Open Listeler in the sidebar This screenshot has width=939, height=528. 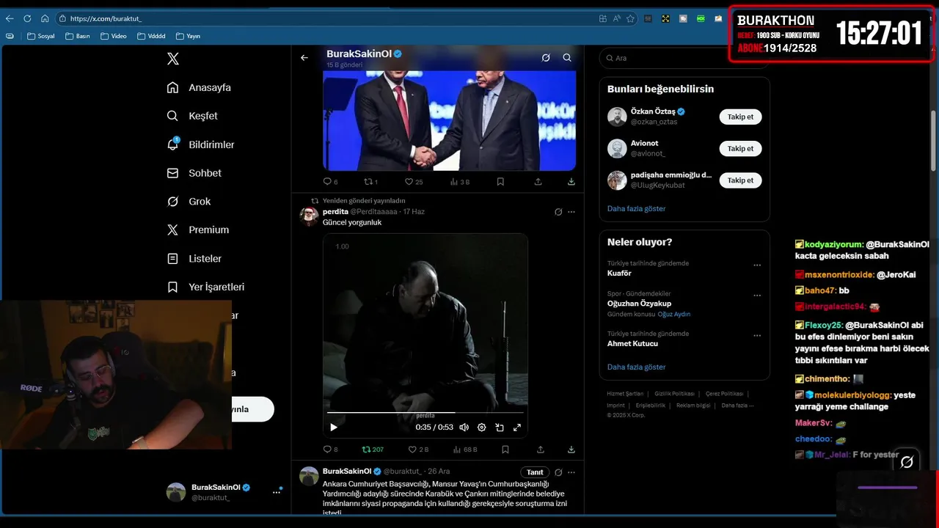194,259
